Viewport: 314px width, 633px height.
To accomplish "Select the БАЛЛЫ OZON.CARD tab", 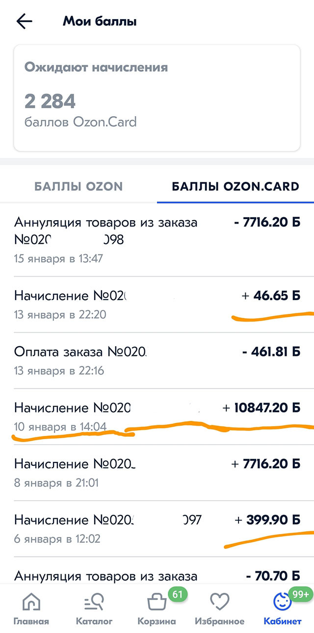I will click(235, 186).
